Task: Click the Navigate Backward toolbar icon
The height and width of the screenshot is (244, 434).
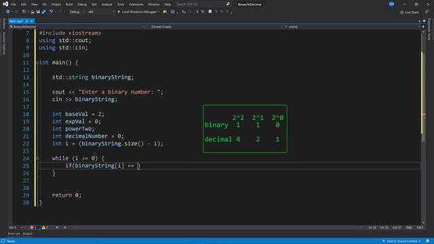Action: [x=7, y=12]
